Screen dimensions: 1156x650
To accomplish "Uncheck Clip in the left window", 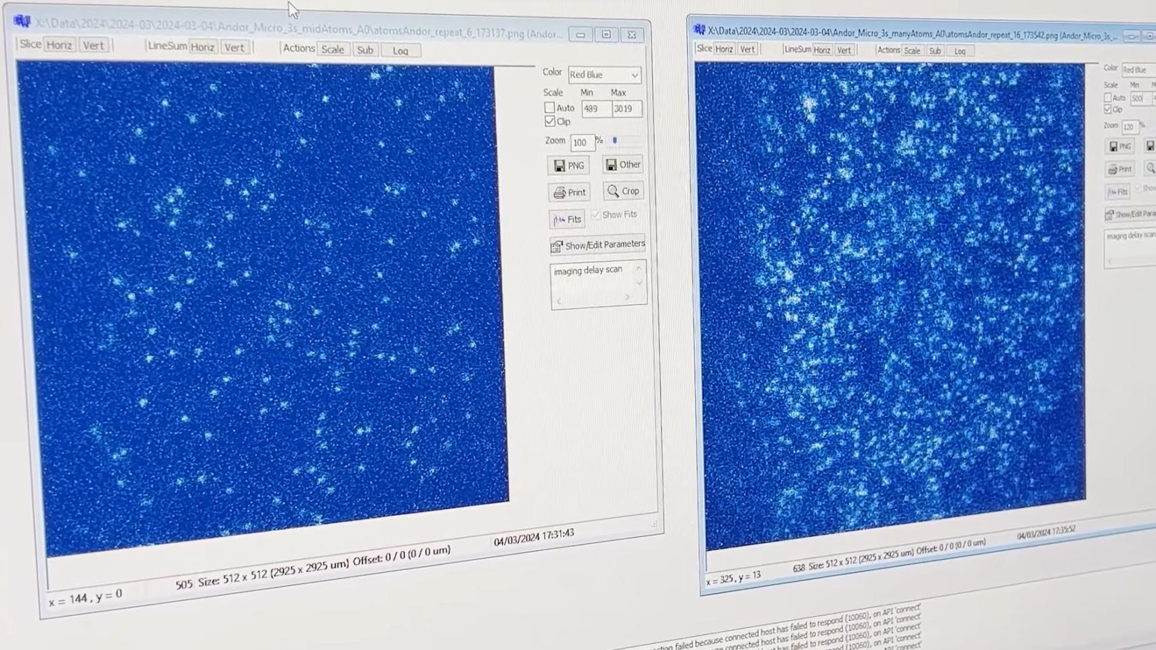I will [550, 121].
